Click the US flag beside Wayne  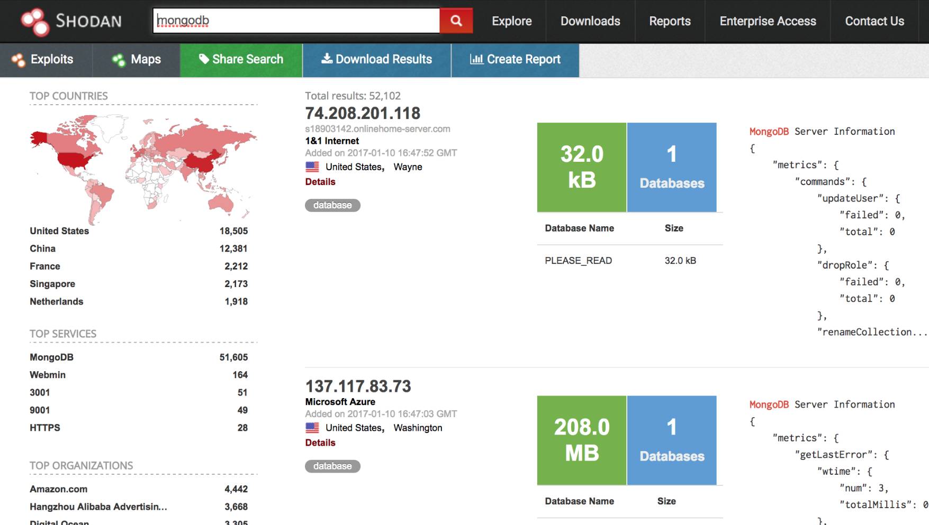312,167
